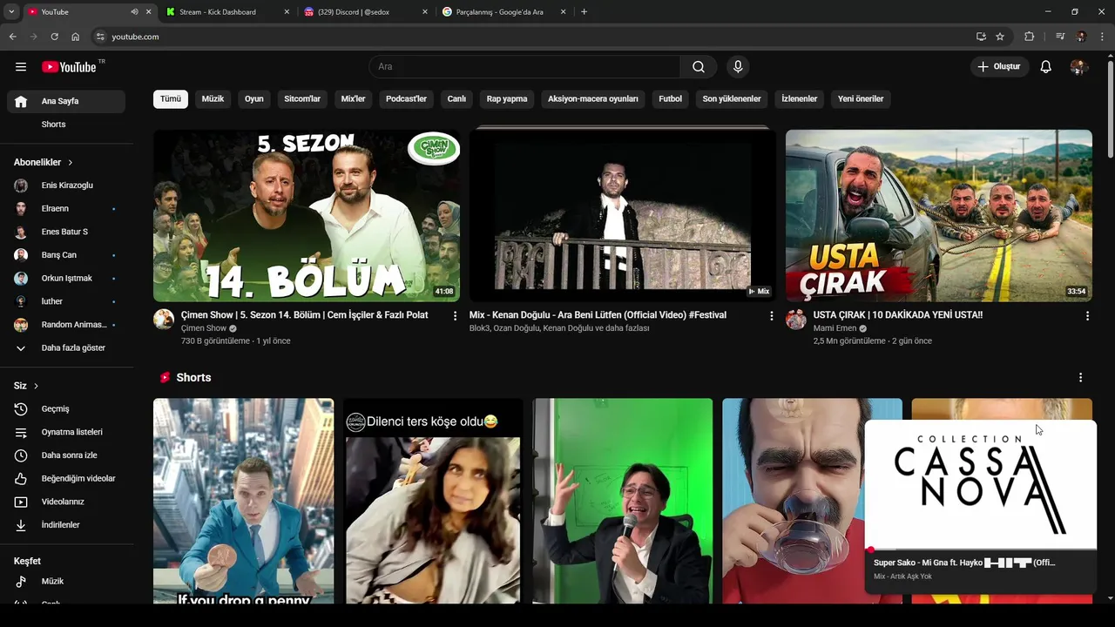Open Geçmiş history icon in sidebar

tap(21, 409)
